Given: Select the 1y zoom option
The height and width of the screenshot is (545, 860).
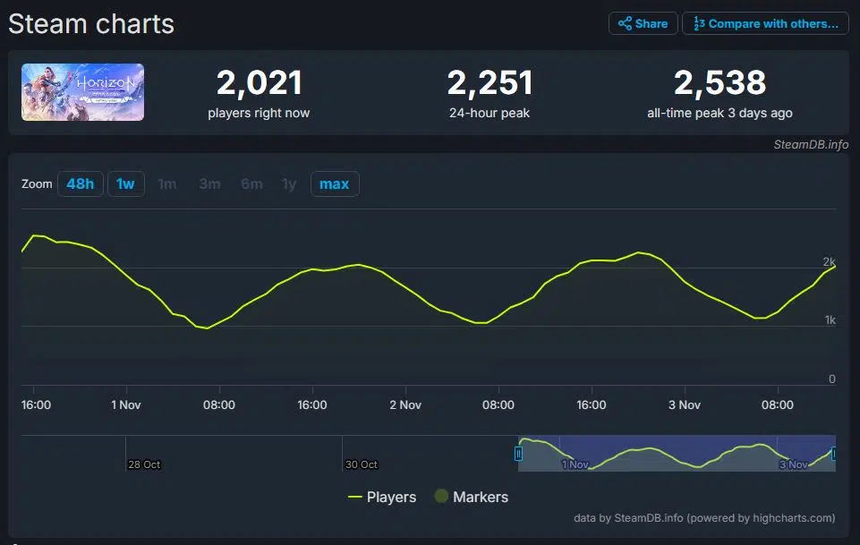Looking at the screenshot, I should click(x=289, y=183).
